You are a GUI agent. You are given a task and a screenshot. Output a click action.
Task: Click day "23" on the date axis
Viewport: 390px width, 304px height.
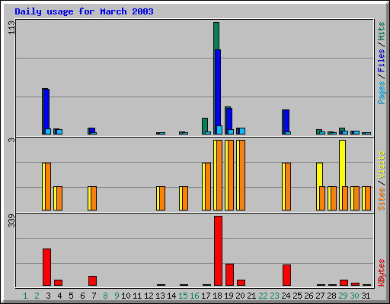click(x=274, y=296)
